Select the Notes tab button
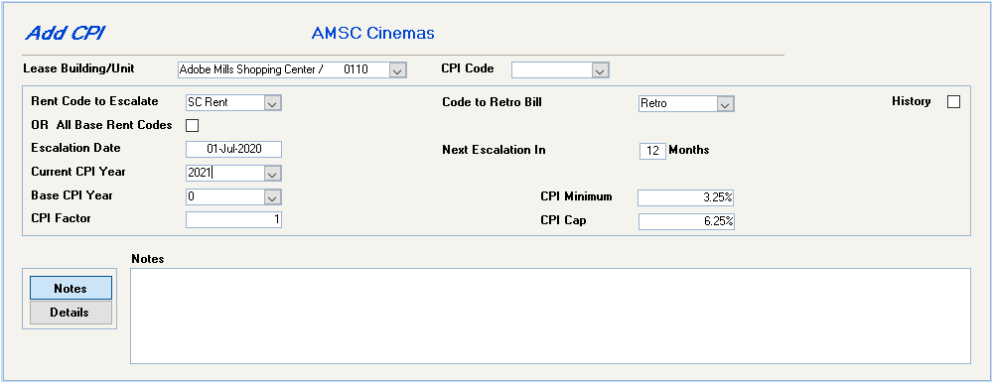This screenshot has height=383, width=994. (71, 288)
